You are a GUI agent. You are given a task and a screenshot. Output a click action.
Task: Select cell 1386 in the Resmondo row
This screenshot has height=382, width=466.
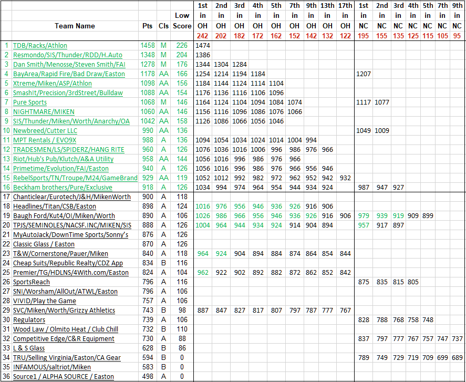[203, 55]
